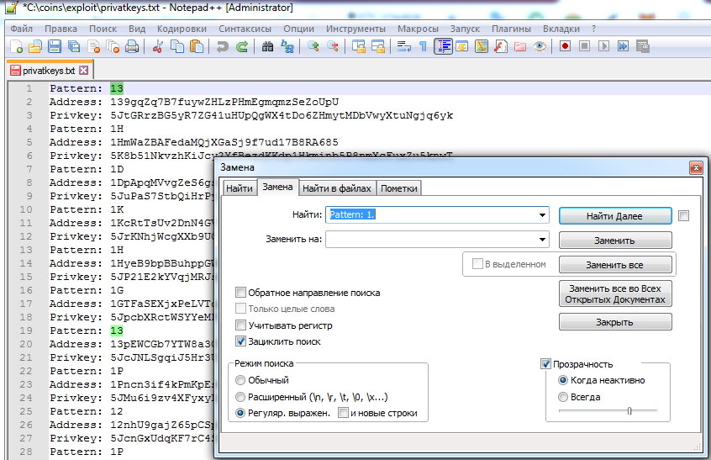The height and width of the screenshot is (460, 711).
Task: Check the Учитывать регистр option
Action: point(240,325)
